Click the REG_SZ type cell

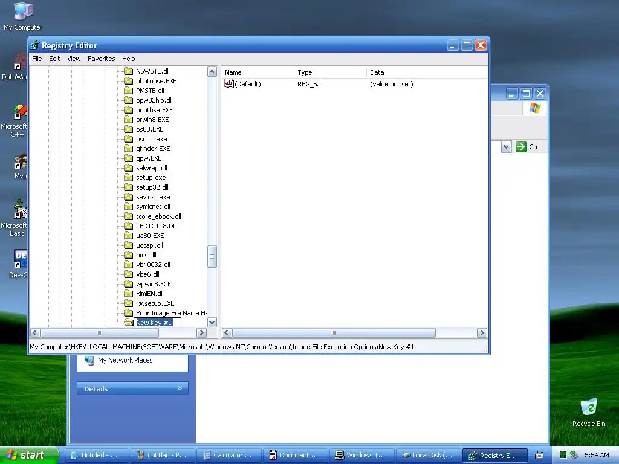(x=309, y=83)
